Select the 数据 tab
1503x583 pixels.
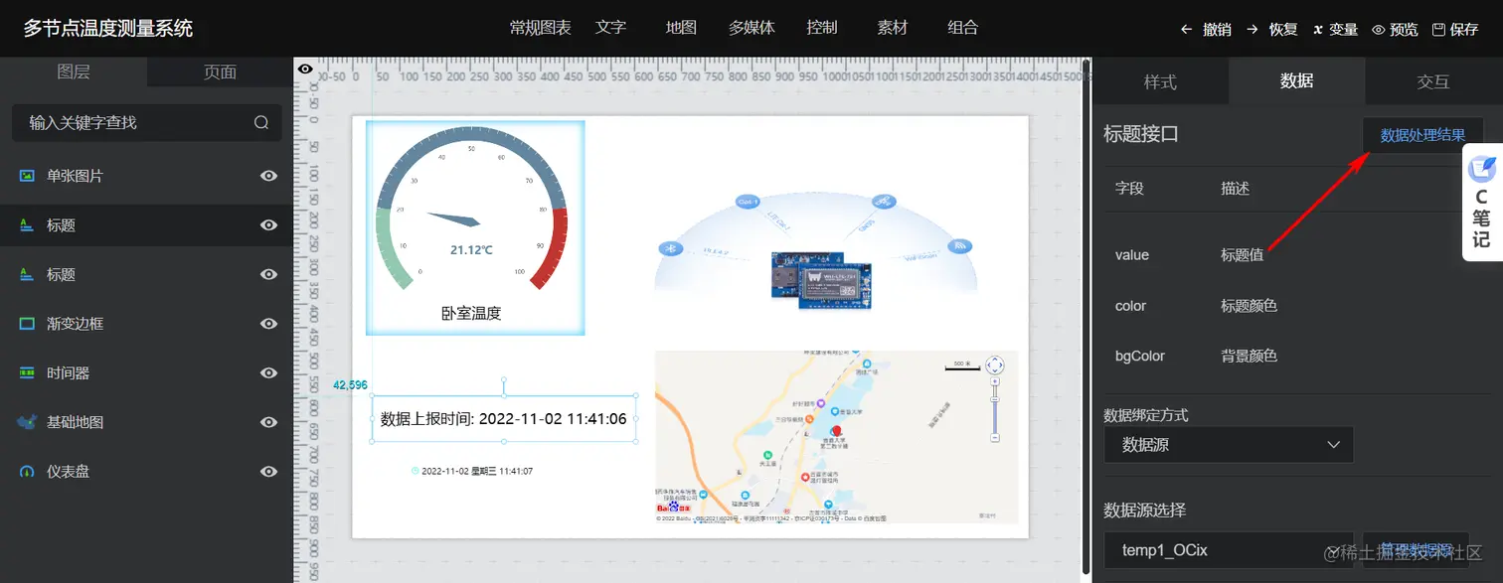tap(1296, 81)
